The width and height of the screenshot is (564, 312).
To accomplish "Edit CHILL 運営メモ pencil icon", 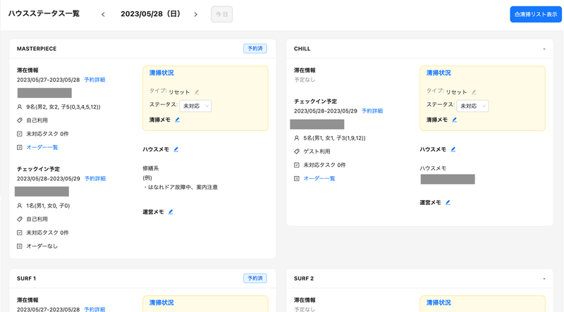I will point(448,203).
